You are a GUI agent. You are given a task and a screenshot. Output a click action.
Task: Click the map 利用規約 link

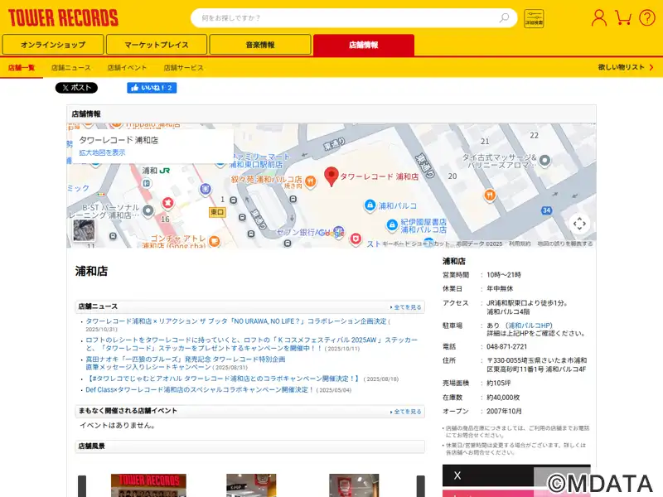pyautogui.click(x=520, y=244)
